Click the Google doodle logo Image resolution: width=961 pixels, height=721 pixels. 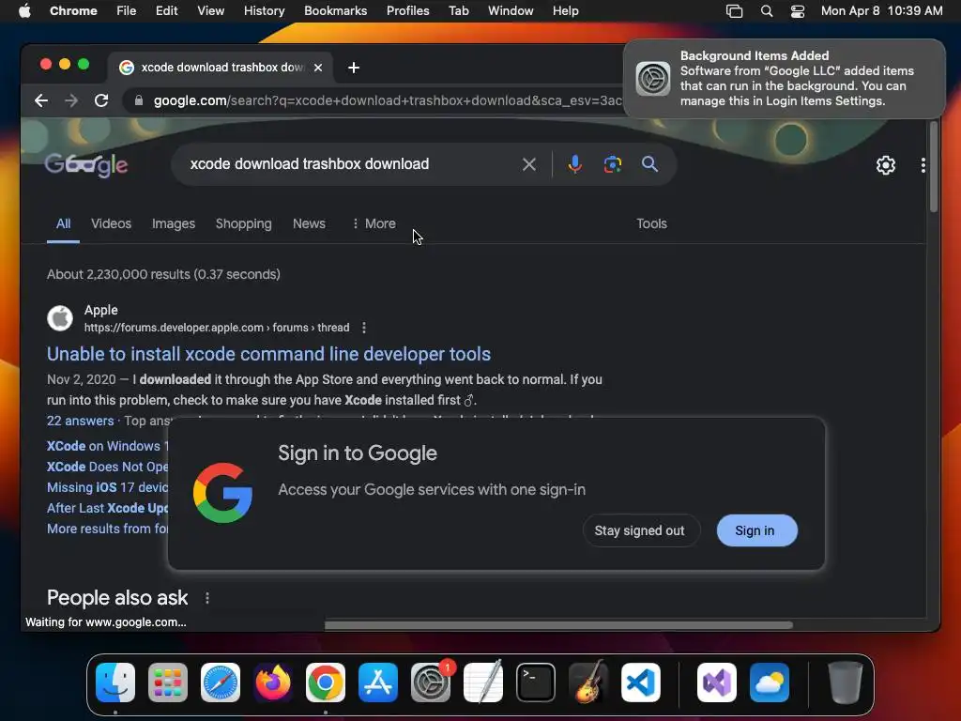(x=86, y=164)
